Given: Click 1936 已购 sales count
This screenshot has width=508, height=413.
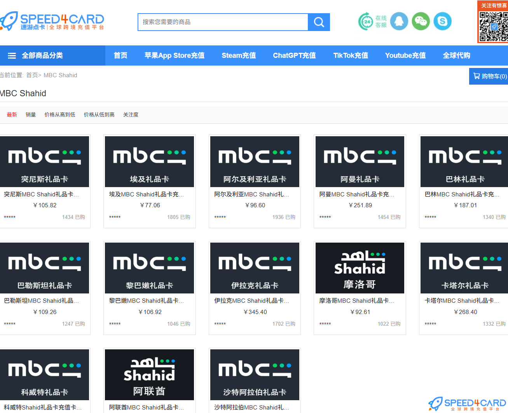Looking at the screenshot, I should (284, 217).
